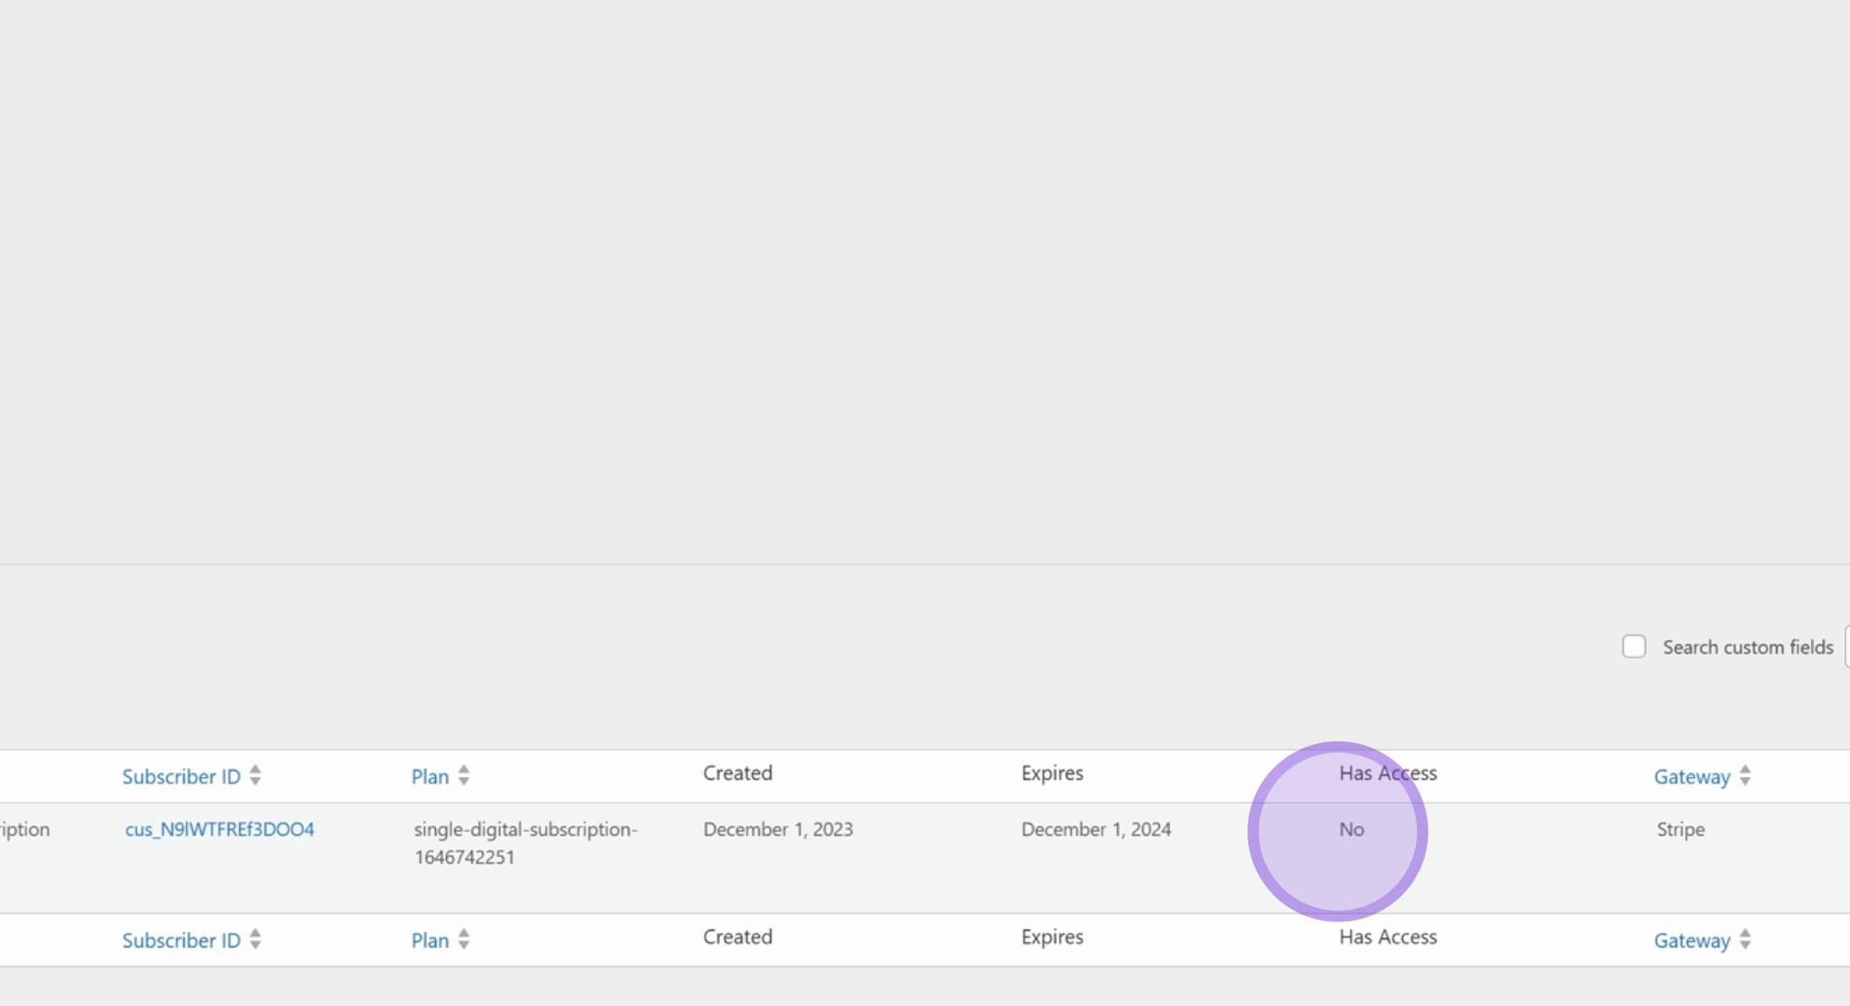Click the Expires label in table footer
This screenshot has width=1850, height=1006.
click(1053, 937)
